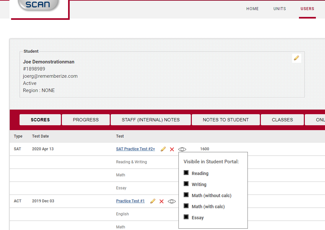The width and height of the screenshot is (325, 230).
Task: Delete ACT Practice Test #1 with red X
Action: pos(162,201)
